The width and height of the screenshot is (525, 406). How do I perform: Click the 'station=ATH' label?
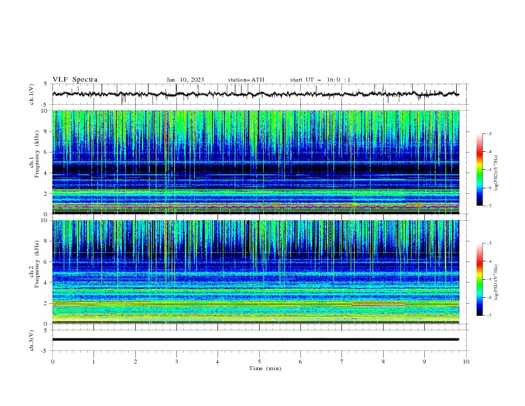(246, 80)
